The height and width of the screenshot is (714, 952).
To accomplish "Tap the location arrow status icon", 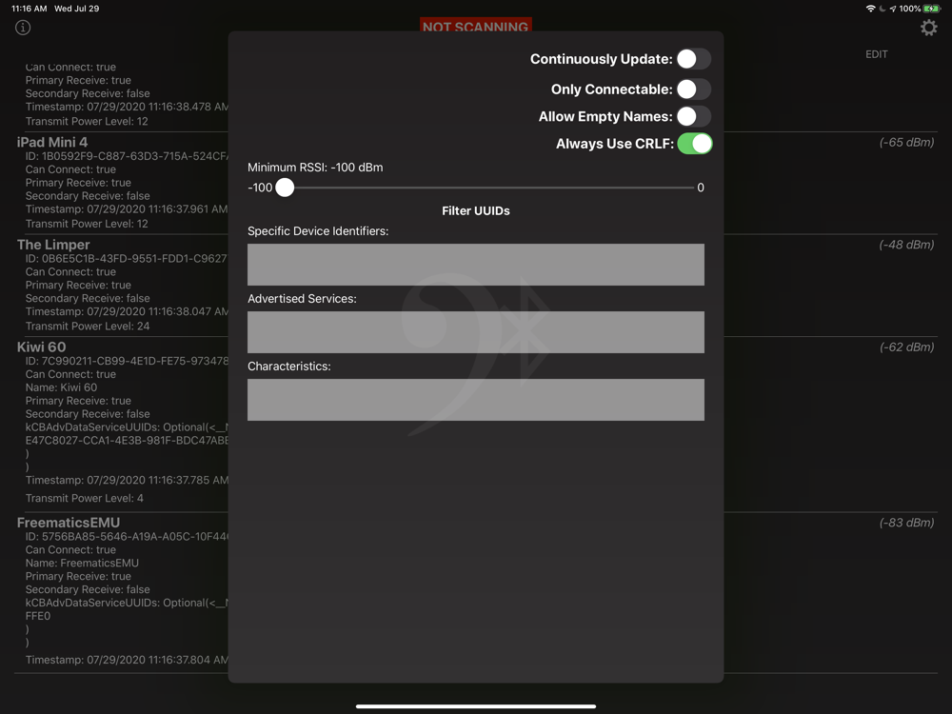I will (x=893, y=9).
